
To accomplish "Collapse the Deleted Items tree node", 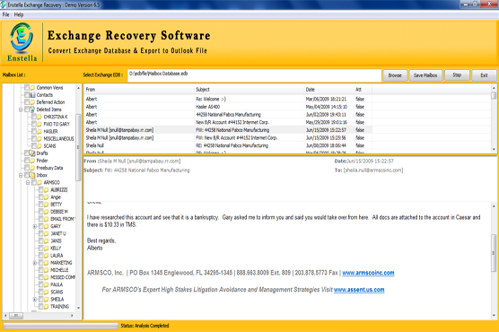I will [x=21, y=109].
